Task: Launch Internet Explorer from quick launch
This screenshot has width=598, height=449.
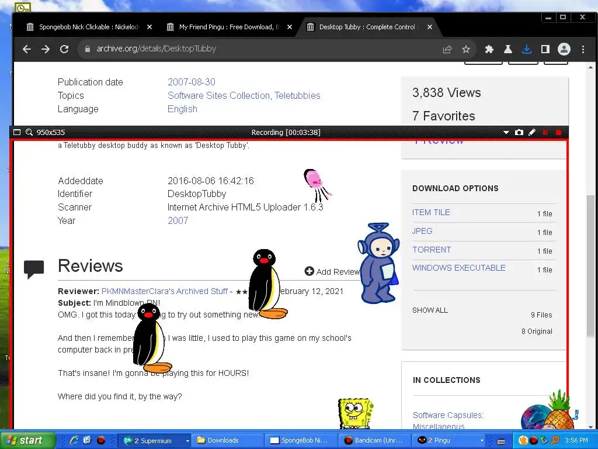Action: click(x=74, y=440)
